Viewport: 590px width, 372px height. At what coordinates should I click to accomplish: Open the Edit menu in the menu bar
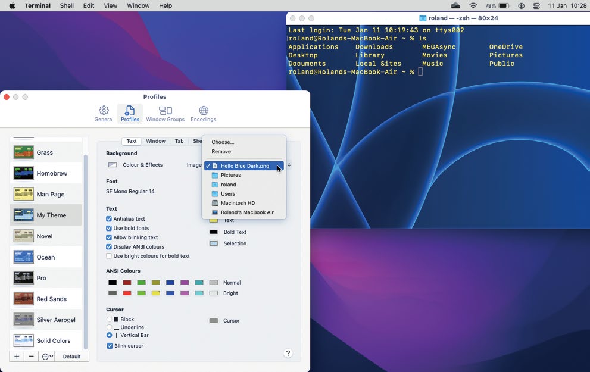[89, 5]
